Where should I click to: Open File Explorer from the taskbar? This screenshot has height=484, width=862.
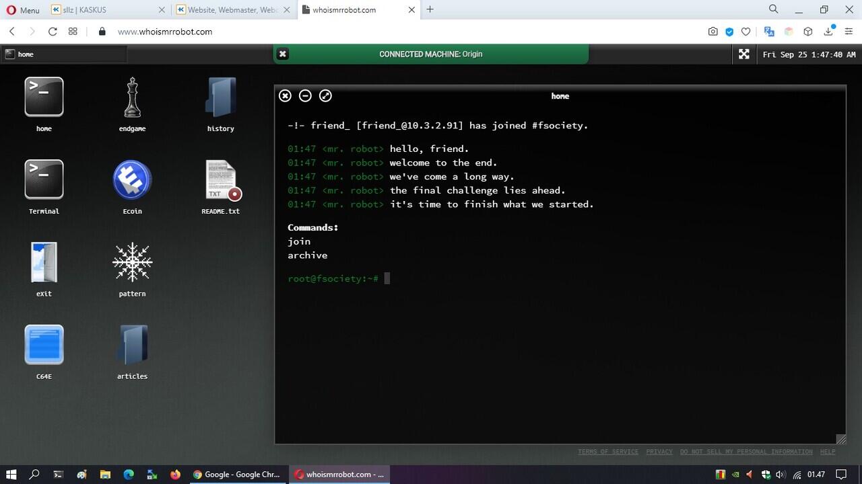pos(105,474)
